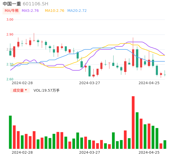Screen dimensions: 177x156
Task: Toggle the MA20:2.72 legend label
Action: tap(77, 11)
